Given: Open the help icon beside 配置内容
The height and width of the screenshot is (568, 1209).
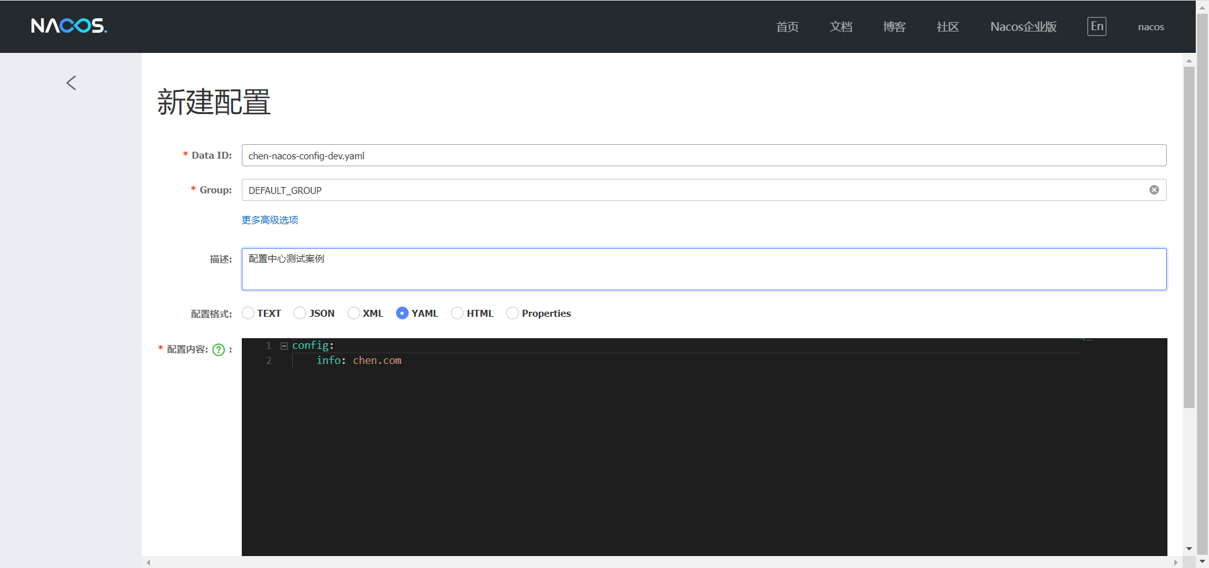Looking at the screenshot, I should [x=219, y=349].
